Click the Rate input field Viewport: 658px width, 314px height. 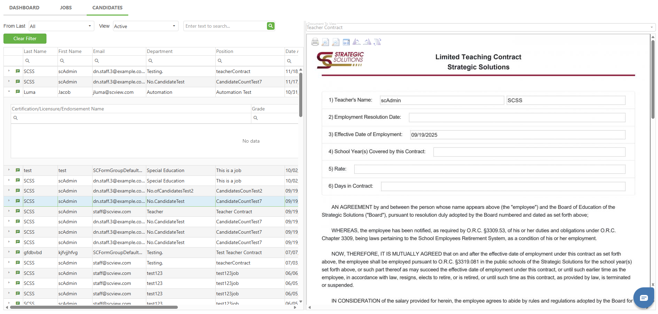(490, 169)
